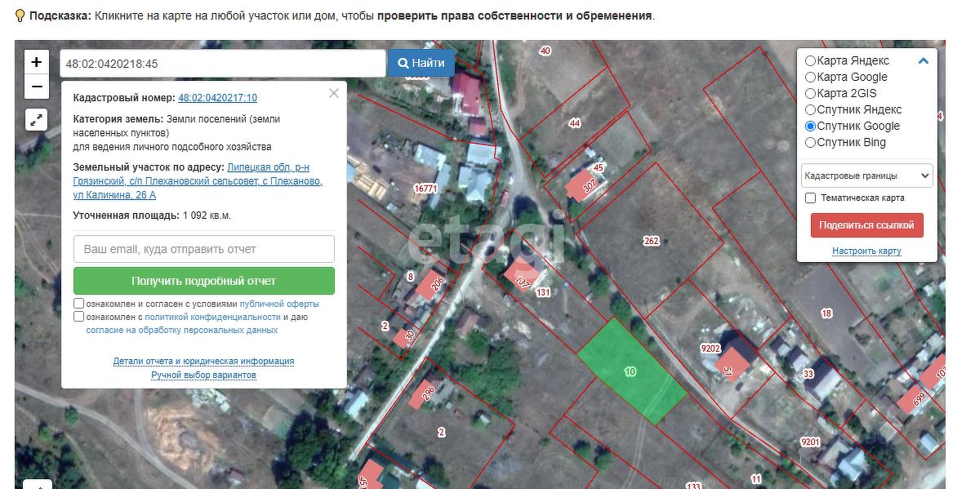This screenshot has width=975, height=489.
Task: Select Карта 2GIS radio option
Action: [810, 93]
